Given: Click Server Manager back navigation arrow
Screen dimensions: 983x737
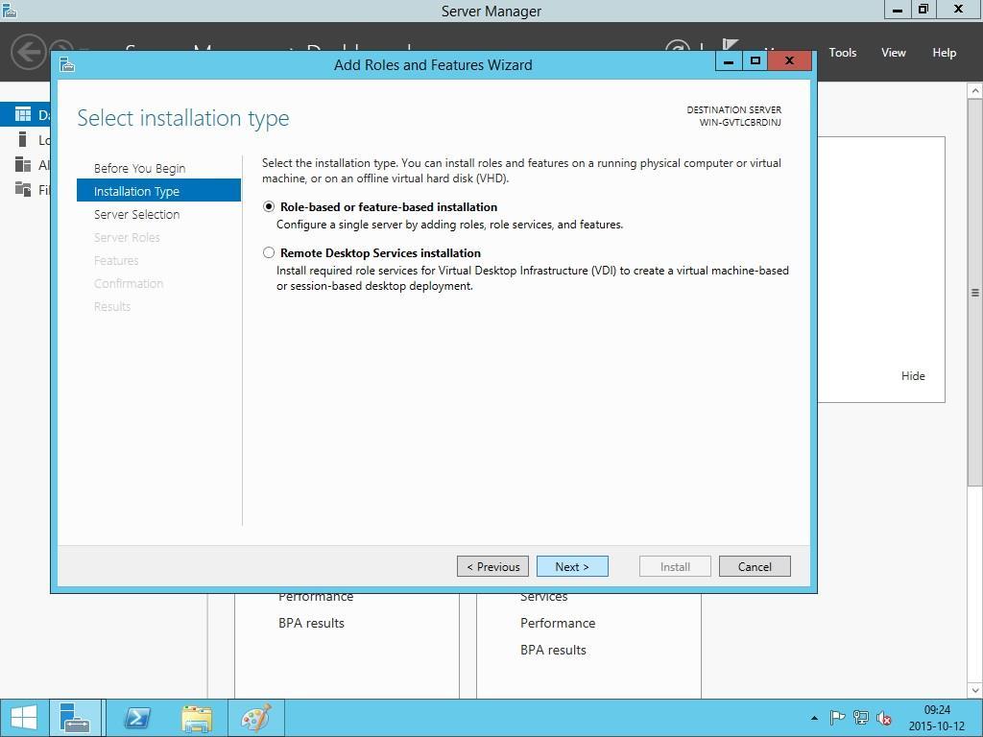Looking at the screenshot, I should click(x=29, y=52).
